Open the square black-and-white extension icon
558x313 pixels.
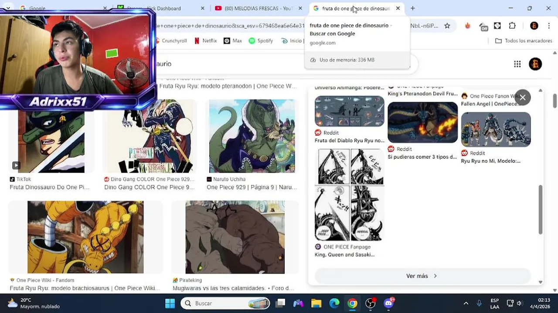[497, 26]
